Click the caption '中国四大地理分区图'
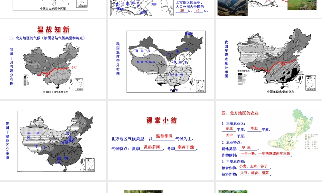Image resolution: width=322 pixels, height=193 pixels. click(53, 9)
